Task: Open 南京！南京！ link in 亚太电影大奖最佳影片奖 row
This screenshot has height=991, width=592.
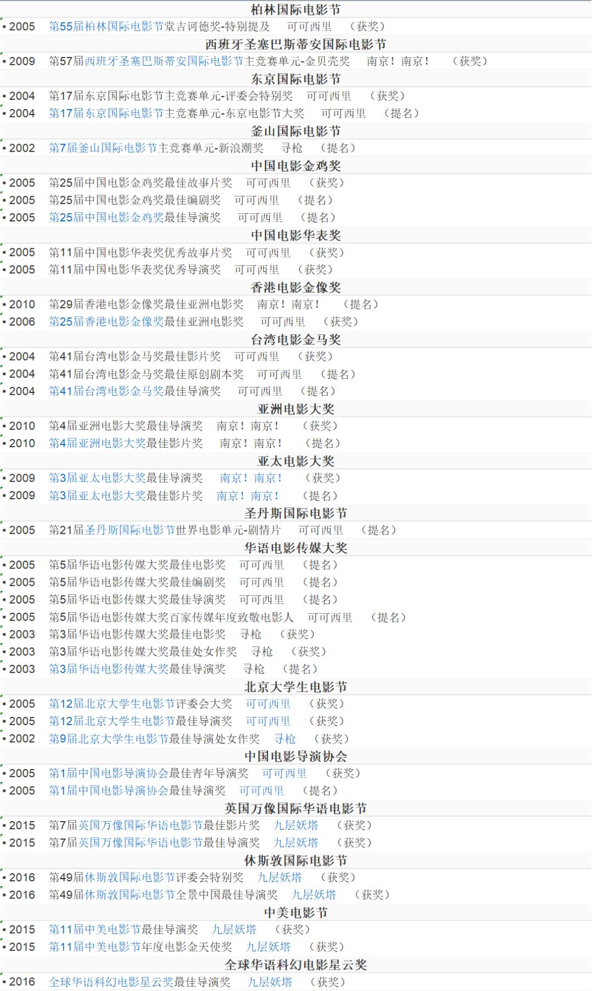Action: 248,495
